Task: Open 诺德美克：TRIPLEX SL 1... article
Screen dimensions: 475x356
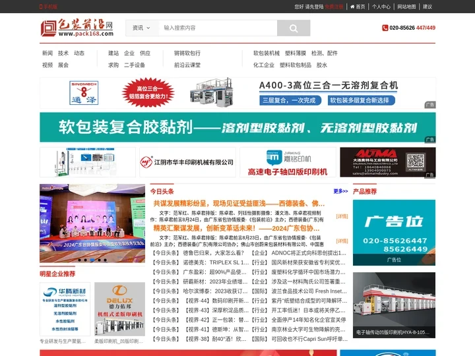Action: (216, 262)
